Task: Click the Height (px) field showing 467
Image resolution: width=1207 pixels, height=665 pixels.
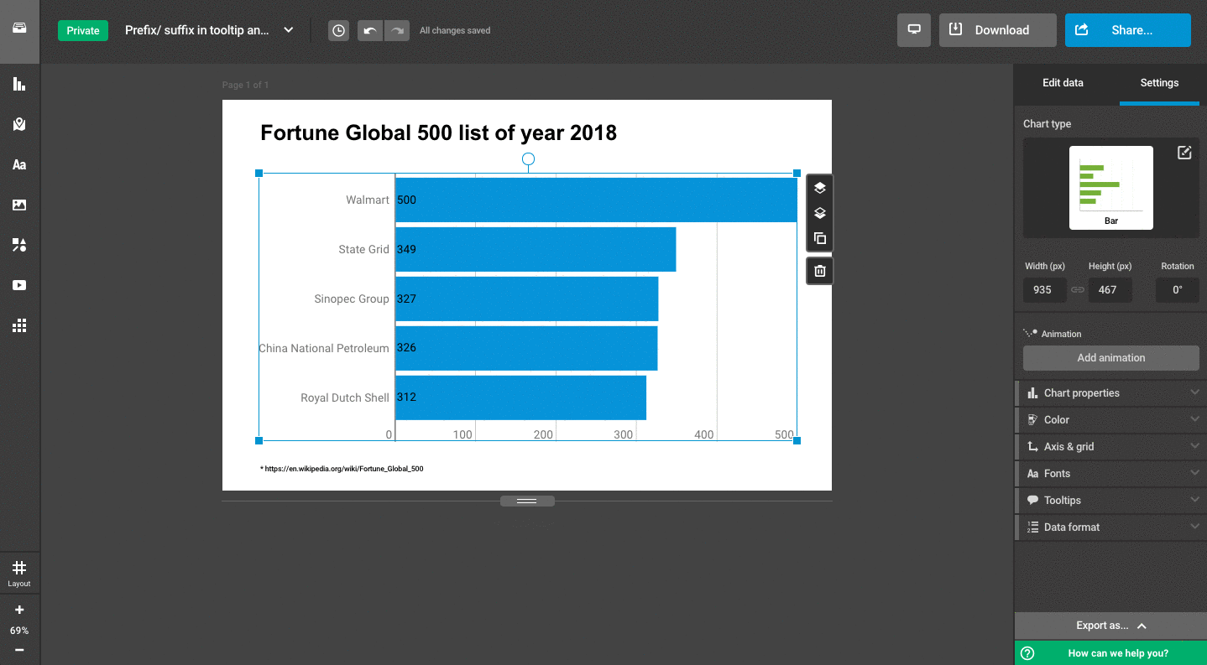Action: [1110, 290]
